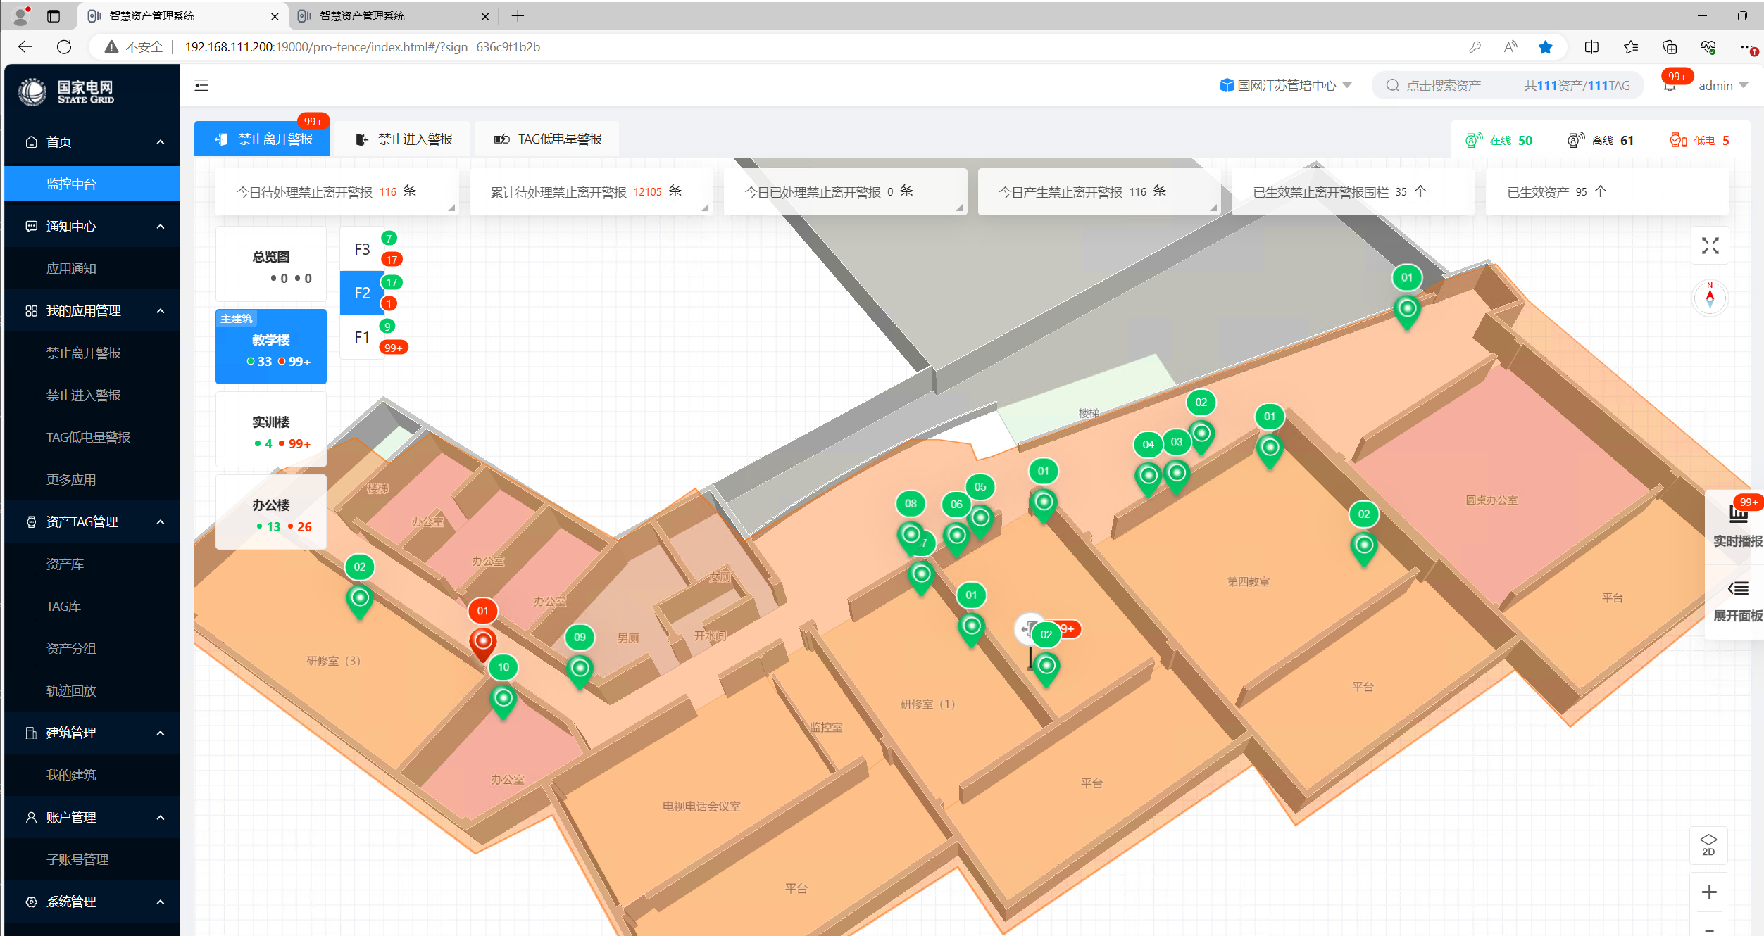Click the red 01 alarm map marker
The width and height of the screenshot is (1764, 936).
coord(482,640)
